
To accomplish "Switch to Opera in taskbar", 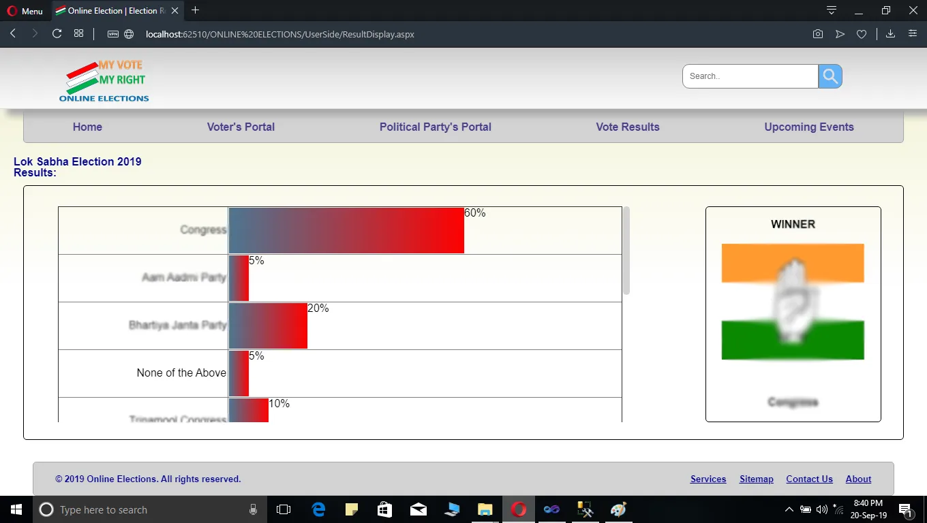I will [x=519, y=509].
